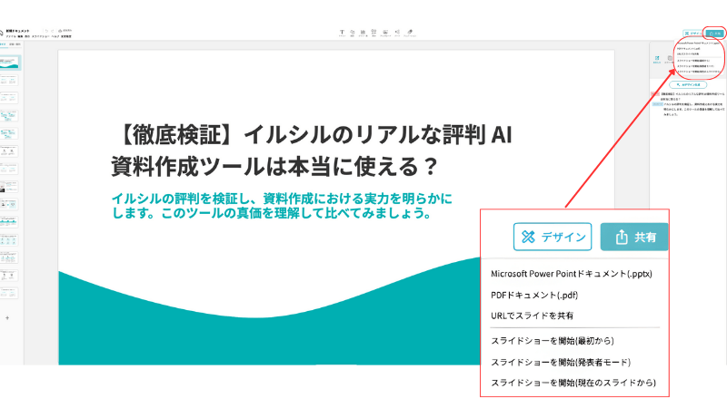This screenshot has width=727, height=408.
Task: Click the speaker audio tool icon
Action: 397,33
